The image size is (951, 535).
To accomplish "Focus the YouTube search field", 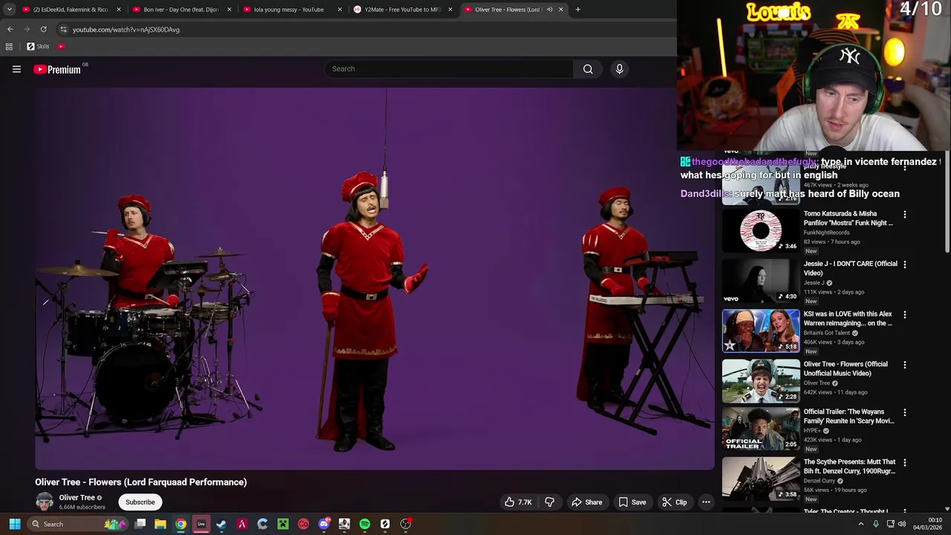I will coord(449,69).
